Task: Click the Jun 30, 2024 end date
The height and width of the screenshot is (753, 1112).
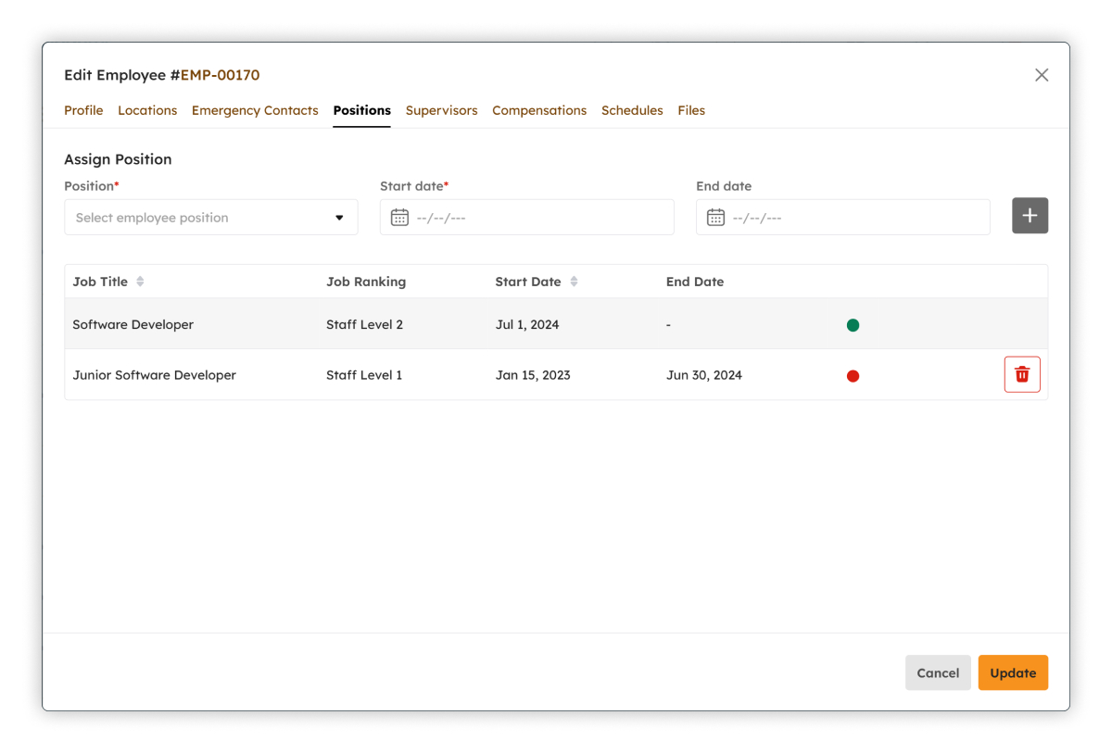Action: [704, 375]
